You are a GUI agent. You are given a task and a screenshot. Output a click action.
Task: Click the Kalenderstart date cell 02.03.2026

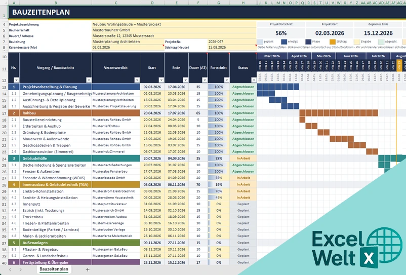point(128,48)
